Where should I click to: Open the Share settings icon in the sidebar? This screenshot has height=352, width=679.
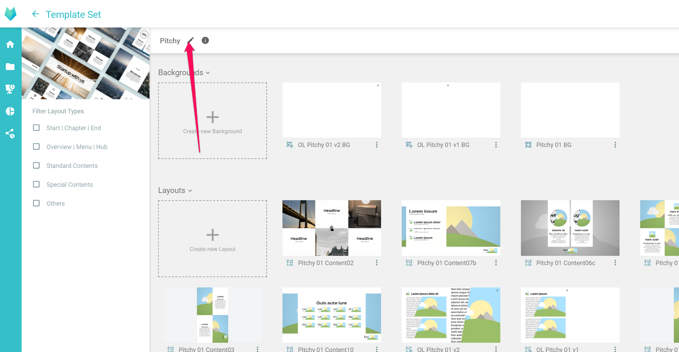coord(10,134)
